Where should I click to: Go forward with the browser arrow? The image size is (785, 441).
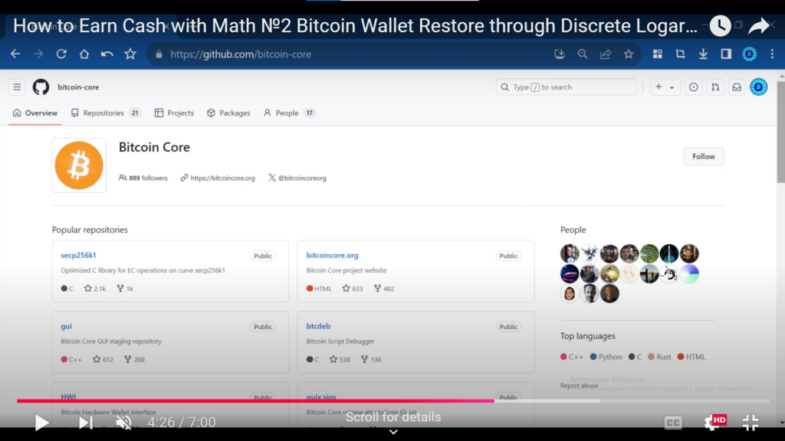click(x=38, y=54)
